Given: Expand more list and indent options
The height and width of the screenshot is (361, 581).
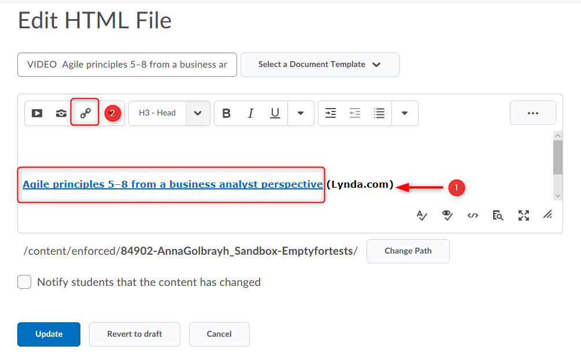Looking at the screenshot, I should click(x=405, y=113).
